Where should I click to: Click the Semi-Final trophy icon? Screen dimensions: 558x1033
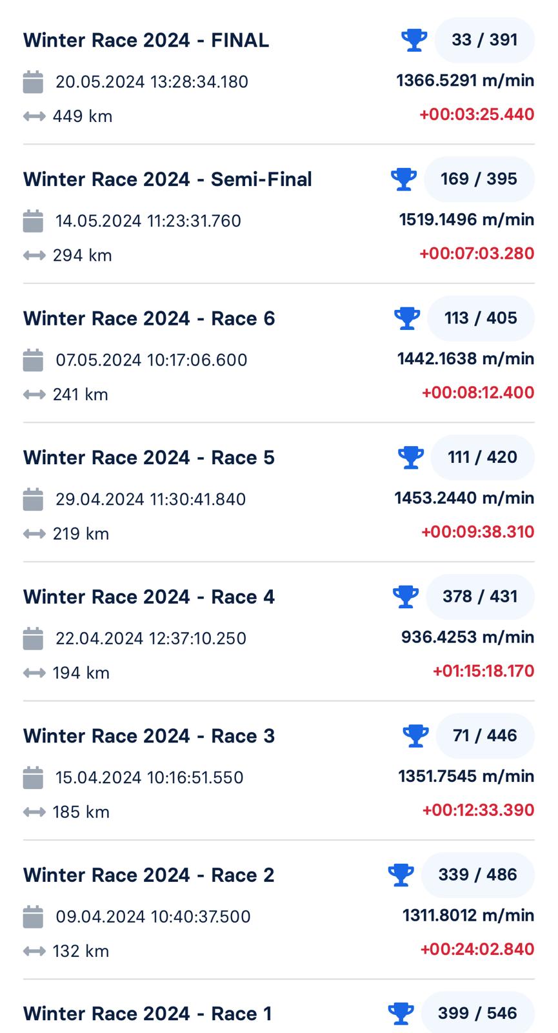click(404, 179)
